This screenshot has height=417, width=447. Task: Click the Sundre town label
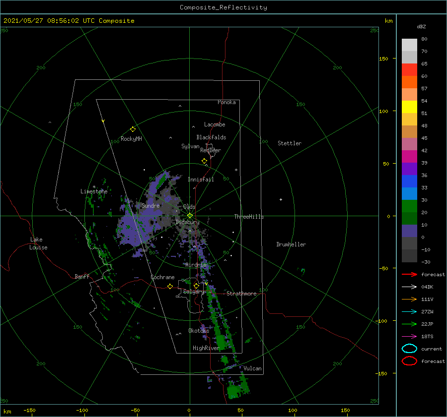point(150,205)
